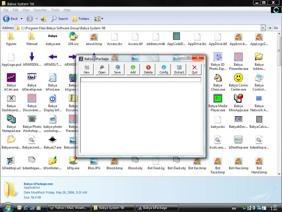Extract package with Extract button
282x212 pixels.
tap(179, 69)
